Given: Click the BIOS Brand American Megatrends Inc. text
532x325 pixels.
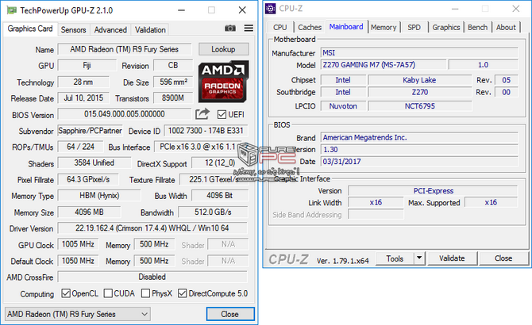Looking at the screenshot, I should tap(364, 137).
